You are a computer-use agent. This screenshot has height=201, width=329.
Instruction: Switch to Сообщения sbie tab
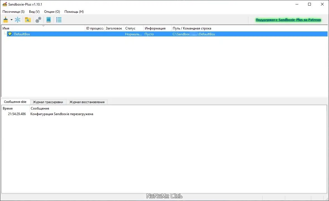[15, 102]
